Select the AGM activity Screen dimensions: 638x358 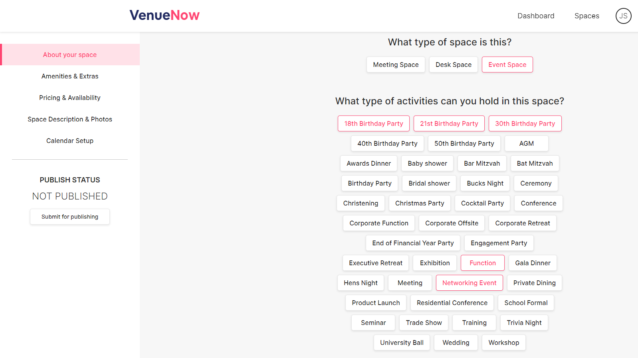pyautogui.click(x=527, y=143)
